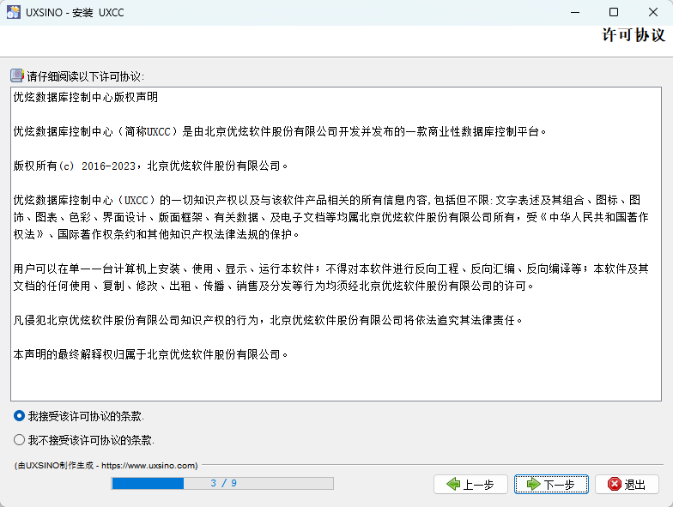Click the blue filled part of progress bar
Screen dimensions: 673x507
pyautogui.click(x=148, y=484)
